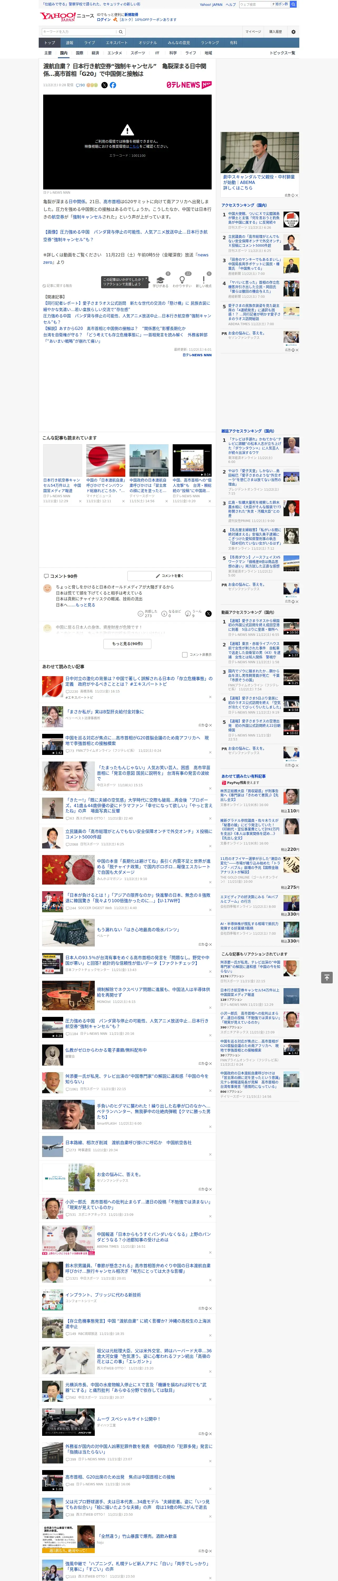Click もっと見る(90件) comments button

click(128, 644)
